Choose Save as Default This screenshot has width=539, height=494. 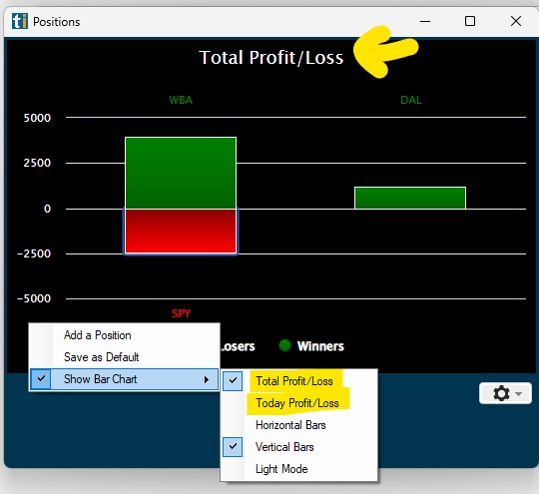[x=102, y=357]
